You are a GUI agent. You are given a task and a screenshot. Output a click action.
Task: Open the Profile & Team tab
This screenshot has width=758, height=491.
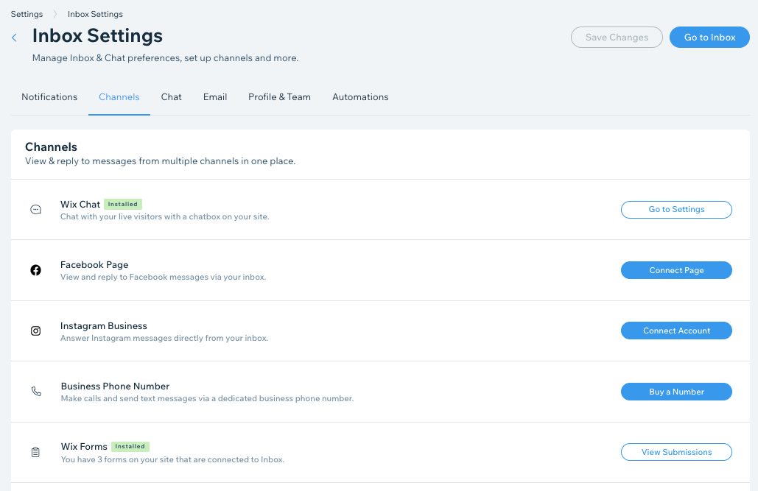click(x=279, y=96)
